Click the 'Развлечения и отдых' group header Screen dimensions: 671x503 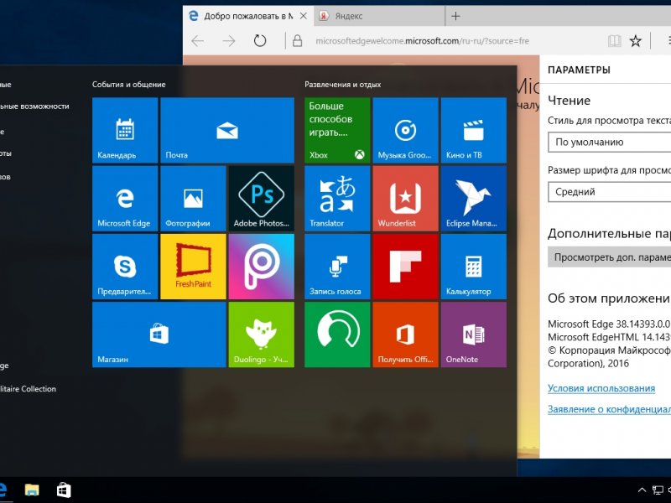343,85
